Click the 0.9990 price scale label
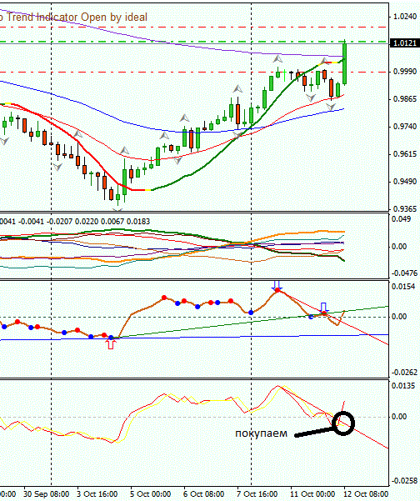The width and height of the screenshot is (420, 501). pos(405,72)
